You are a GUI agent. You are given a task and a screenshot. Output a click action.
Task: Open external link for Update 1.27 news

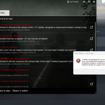point(92,27)
